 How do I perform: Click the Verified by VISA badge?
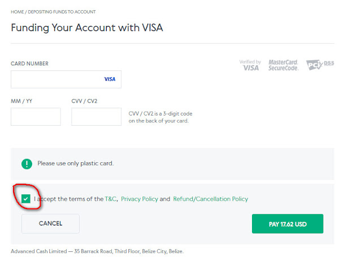[250, 65]
